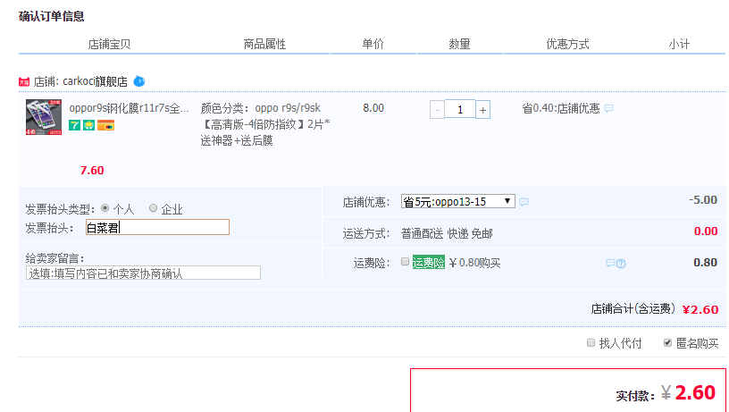The width and height of the screenshot is (729, 412).
Task: Click the ¥0.80购买 insurance price text
Action: coord(474,263)
